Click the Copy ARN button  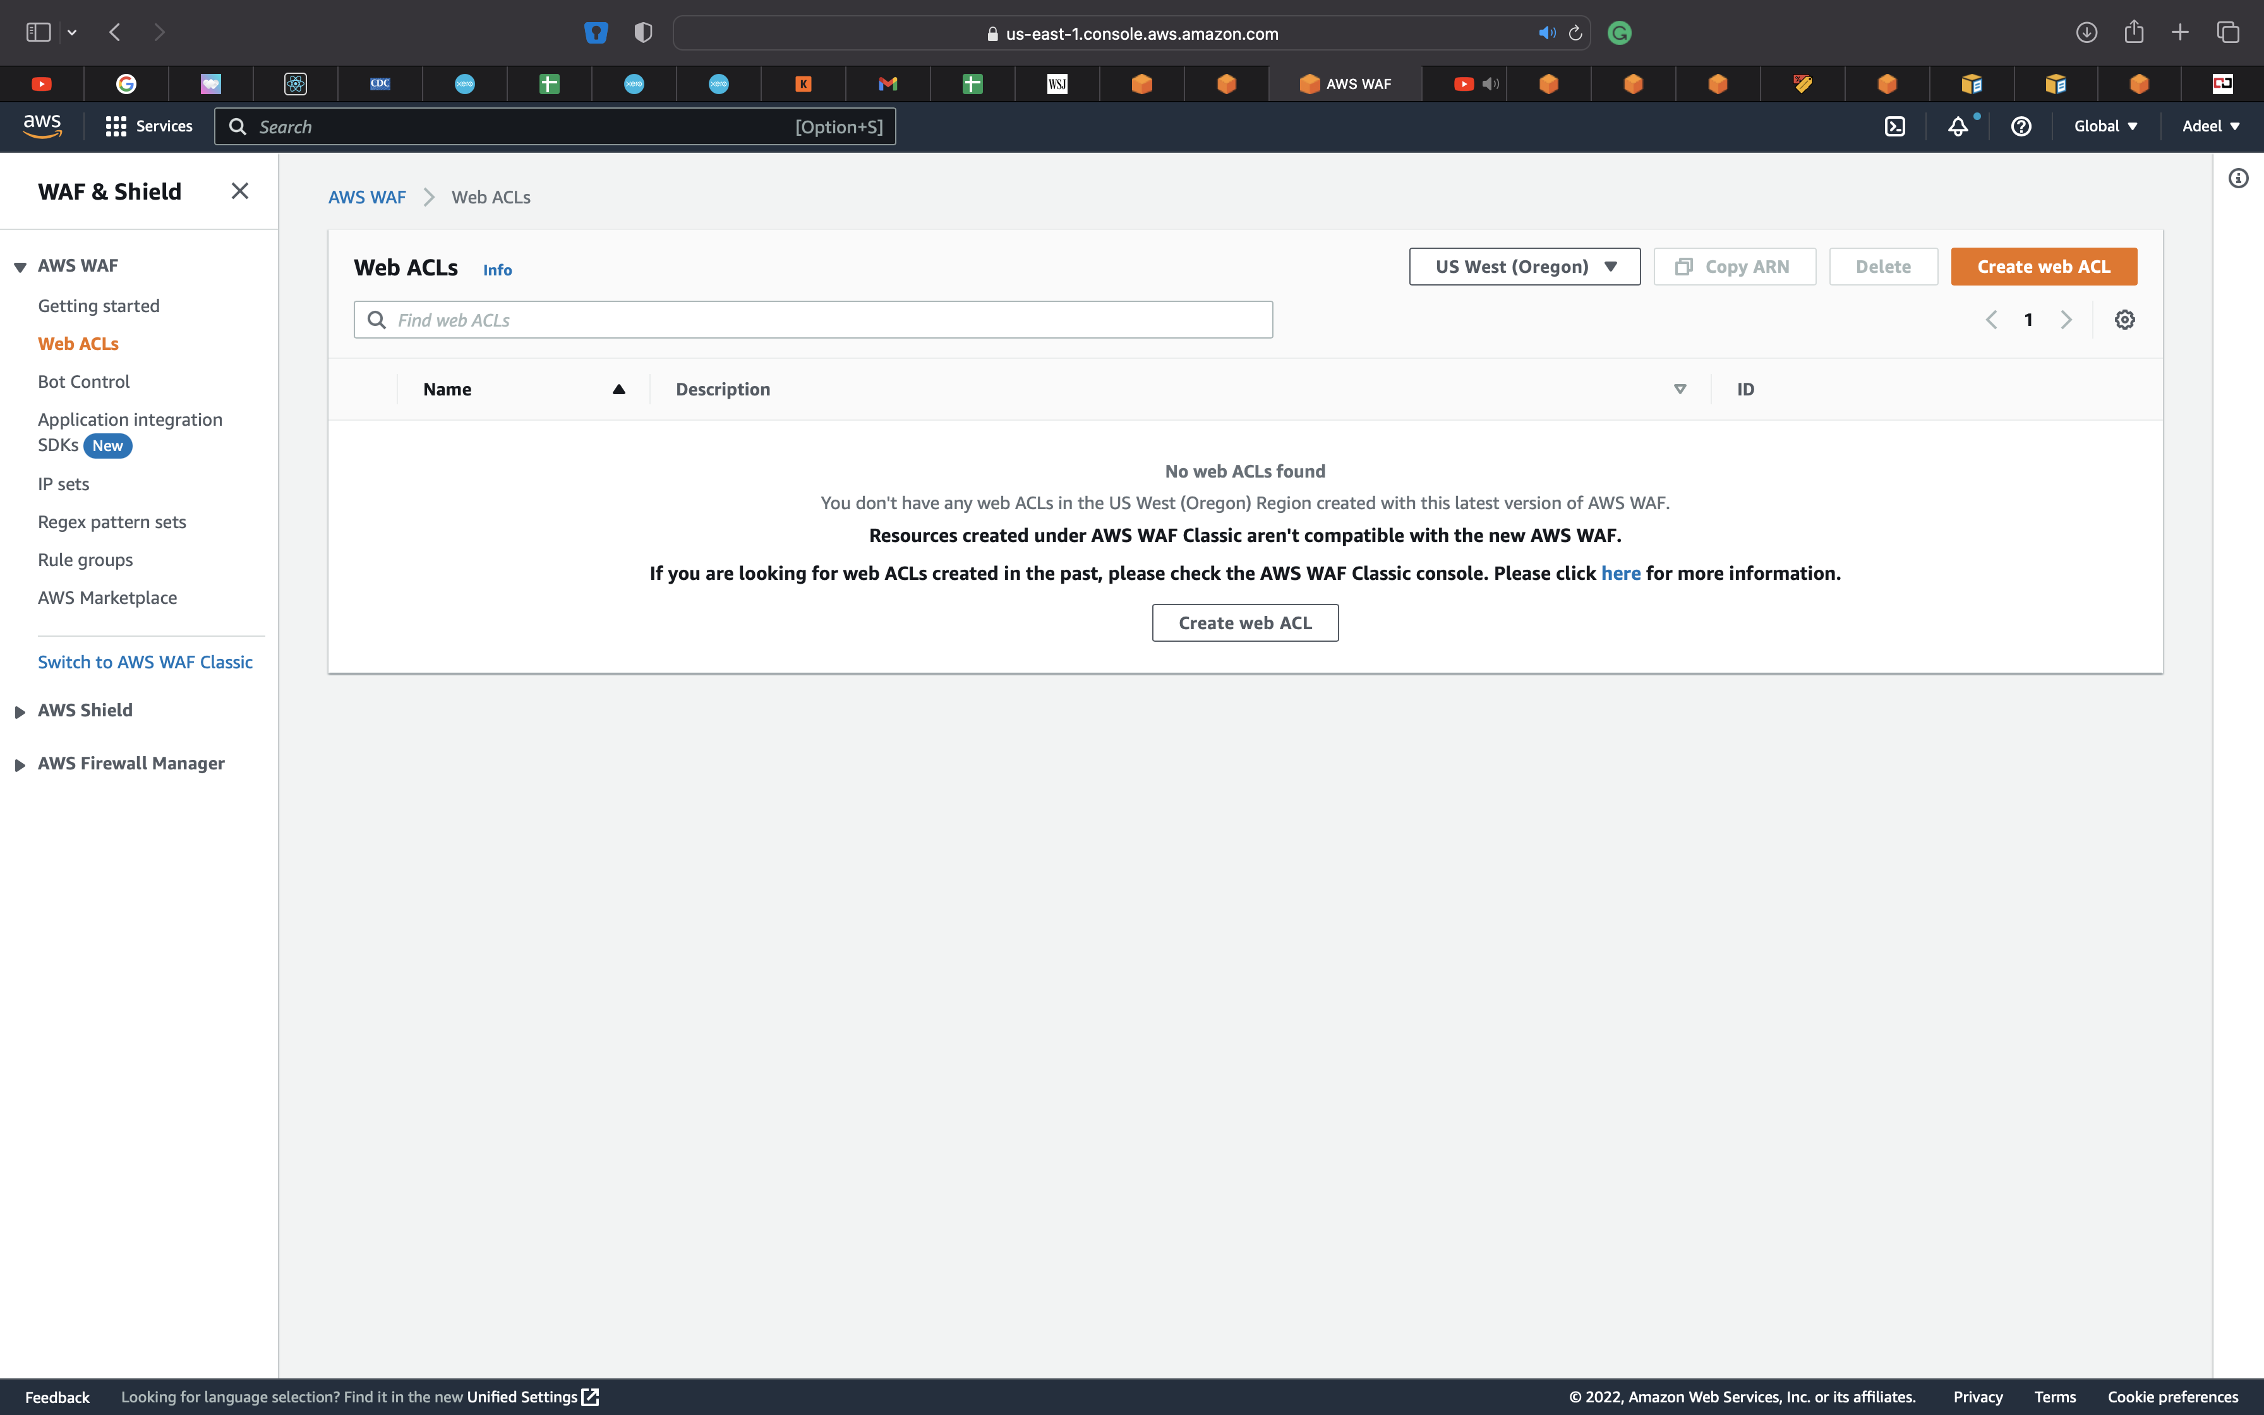[x=1735, y=267]
